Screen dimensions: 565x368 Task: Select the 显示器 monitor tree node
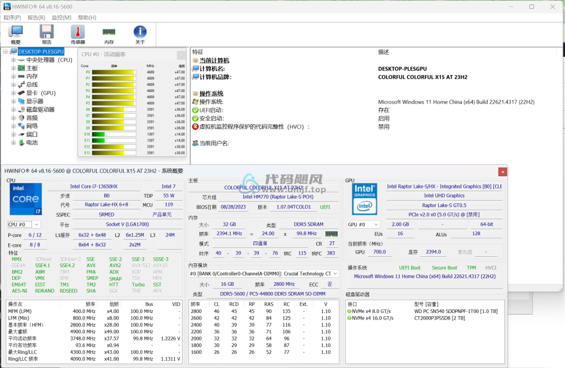pyautogui.click(x=35, y=101)
